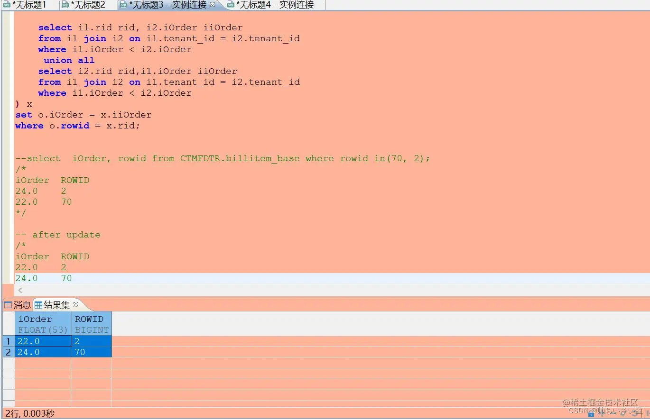Click the 消息 tab icon
This screenshot has height=419, width=650.
(x=8, y=305)
